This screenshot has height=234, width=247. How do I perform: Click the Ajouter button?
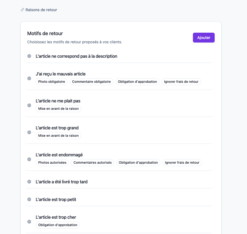(x=204, y=38)
